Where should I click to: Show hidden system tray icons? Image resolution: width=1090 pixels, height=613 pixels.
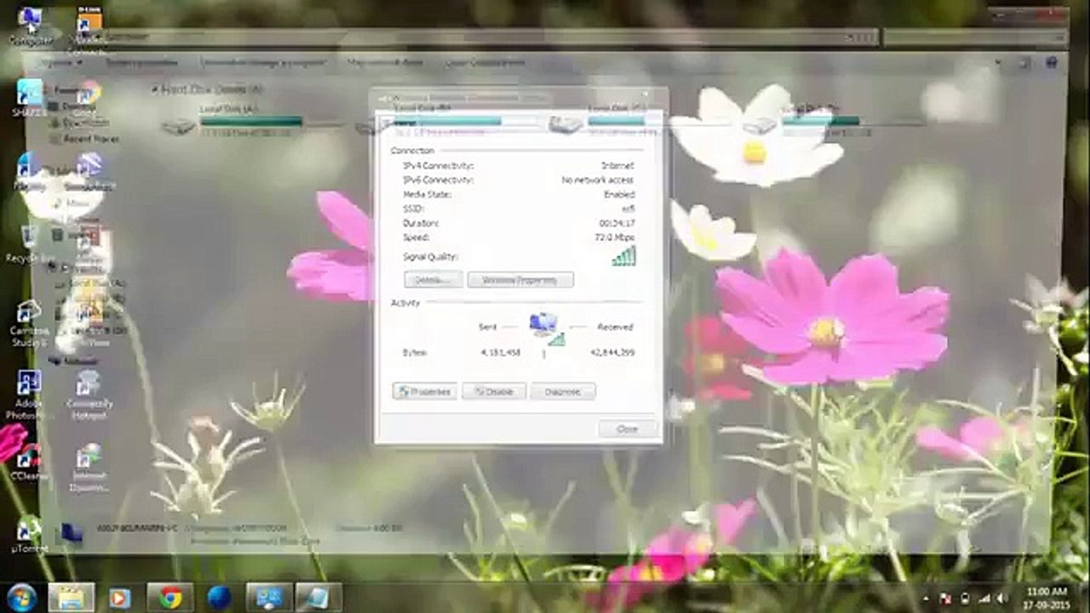click(926, 598)
